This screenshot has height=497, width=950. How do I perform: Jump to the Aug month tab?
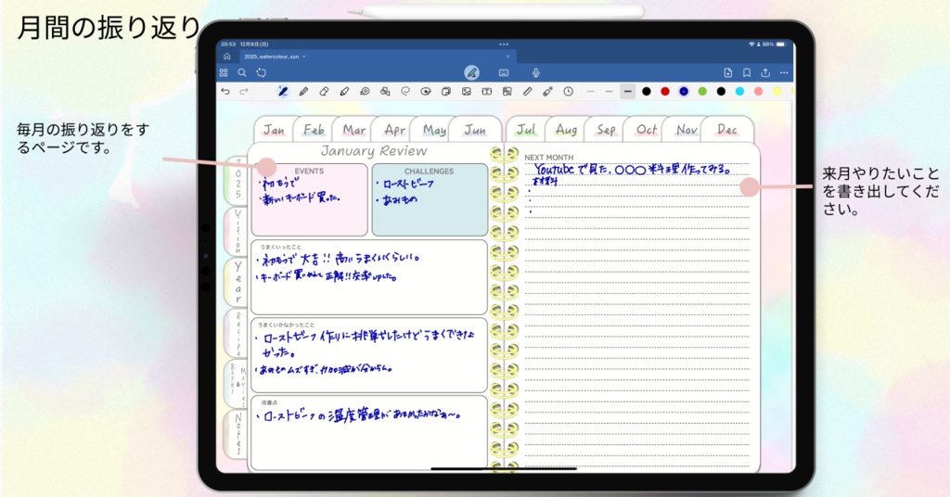click(566, 130)
